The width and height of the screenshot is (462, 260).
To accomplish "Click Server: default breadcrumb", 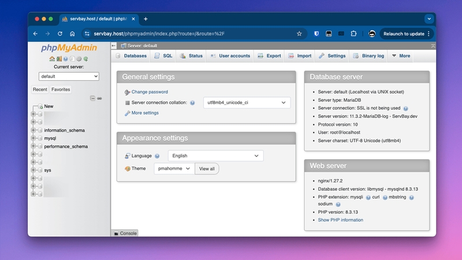I will click(x=142, y=46).
